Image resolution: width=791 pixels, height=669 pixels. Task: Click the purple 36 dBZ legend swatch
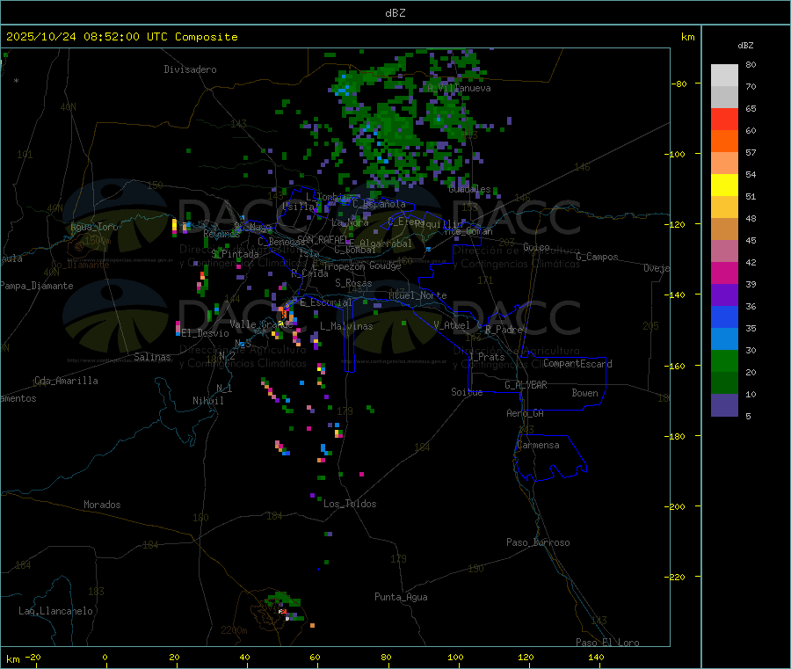click(x=724, y=295)
